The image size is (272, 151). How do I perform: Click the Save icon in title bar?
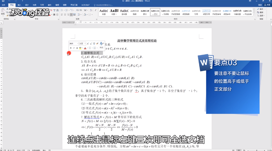[x=3, y=1]
